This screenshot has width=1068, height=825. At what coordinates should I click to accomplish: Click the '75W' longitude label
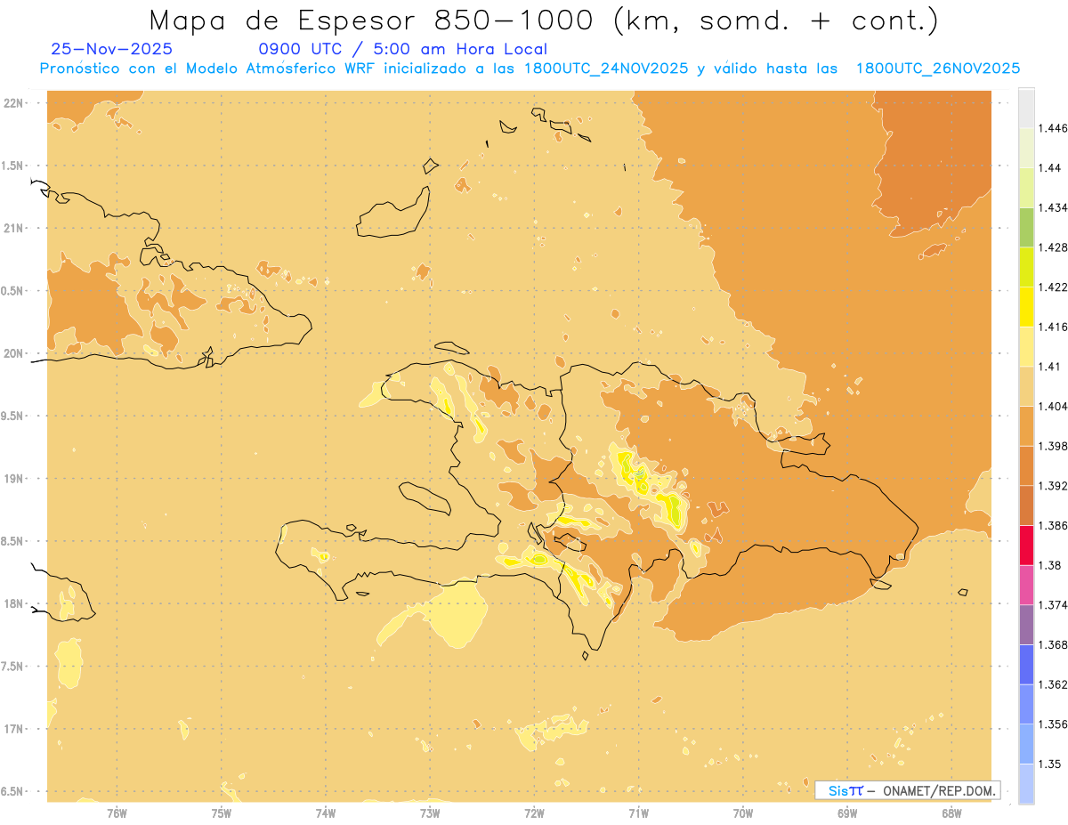click(x=222, y=813)
